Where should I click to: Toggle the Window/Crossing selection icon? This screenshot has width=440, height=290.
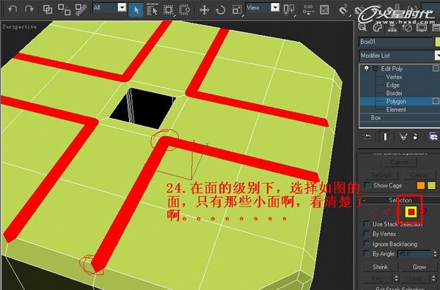point(184,10)
